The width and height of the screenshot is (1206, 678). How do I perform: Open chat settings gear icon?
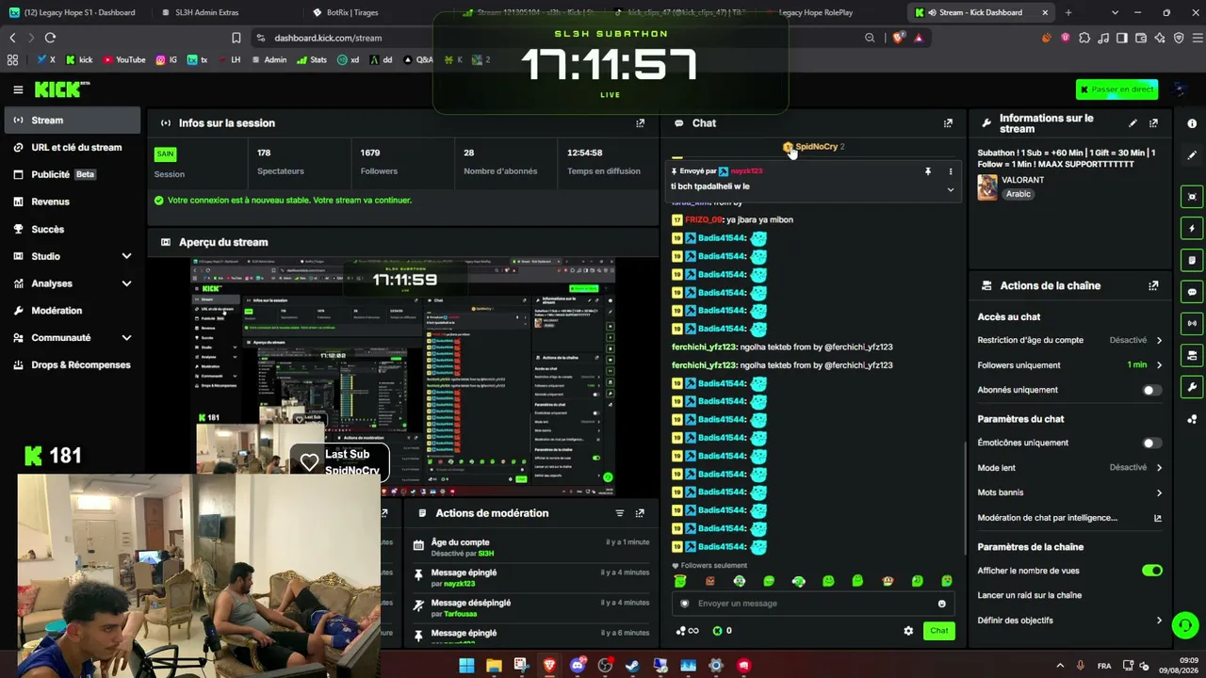(908, 631)
